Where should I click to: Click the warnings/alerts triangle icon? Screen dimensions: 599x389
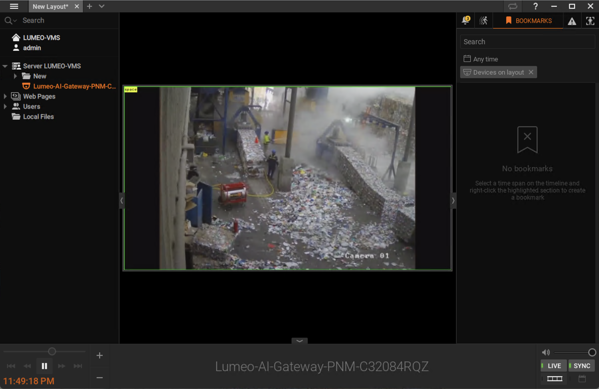click(x=572, y=20)
